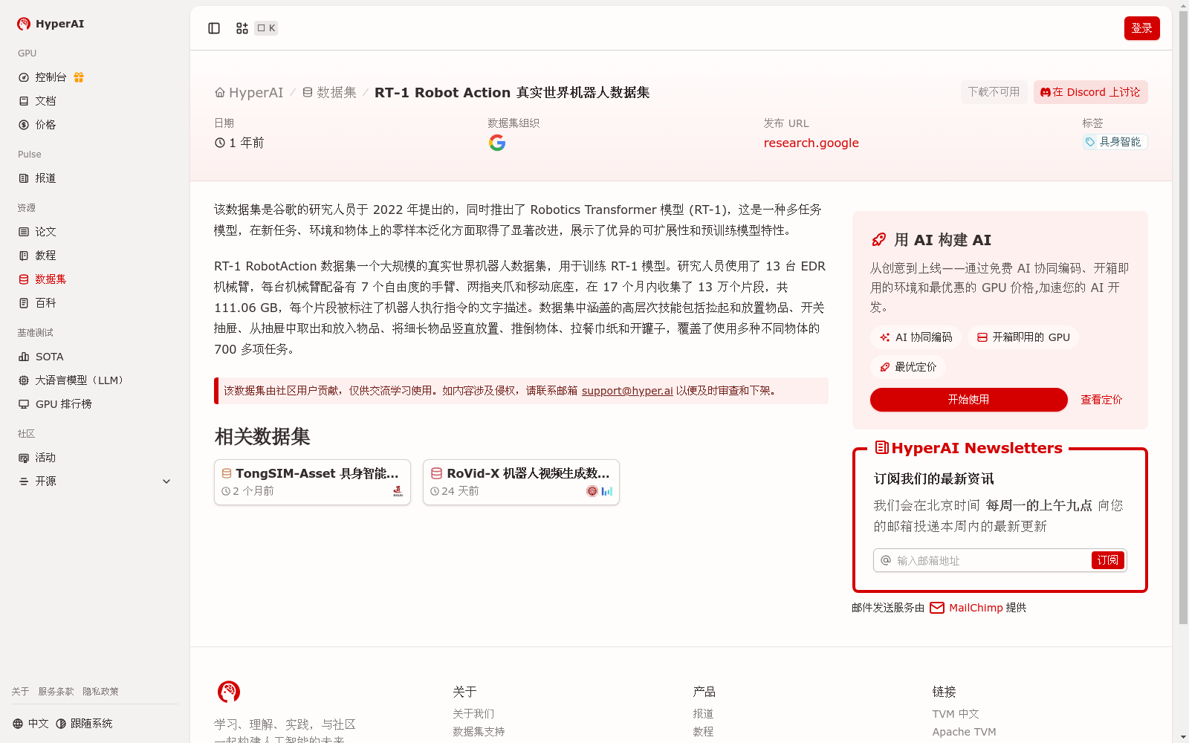
Task: Toggle the sidebar panel icon
Action: (214, 28)
